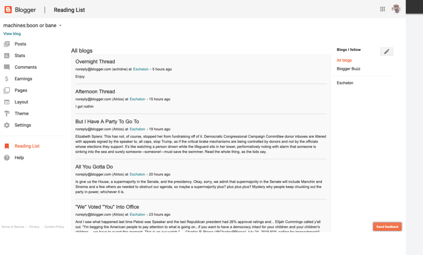Viewport: 423px width, 255px height.
Task: Open the Privacy footer link
Action: coord(34,227)
